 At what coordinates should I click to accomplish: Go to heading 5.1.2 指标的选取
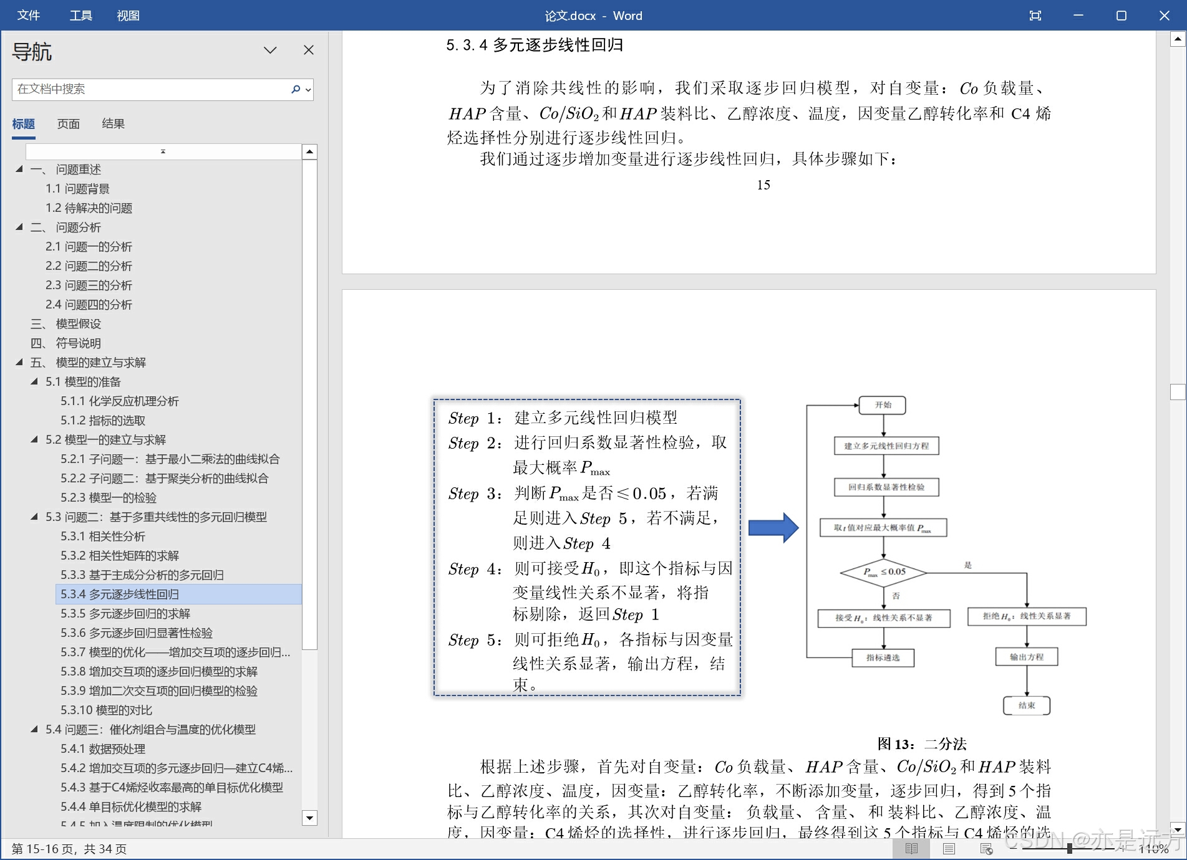103,420
